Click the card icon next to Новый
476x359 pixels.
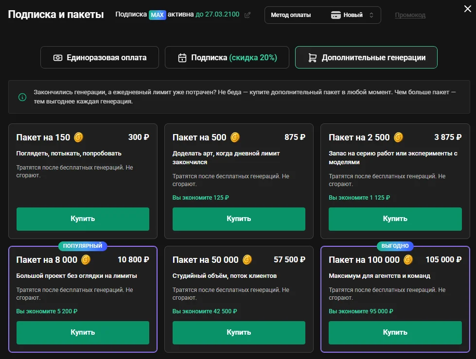click(x=336, y=15)
